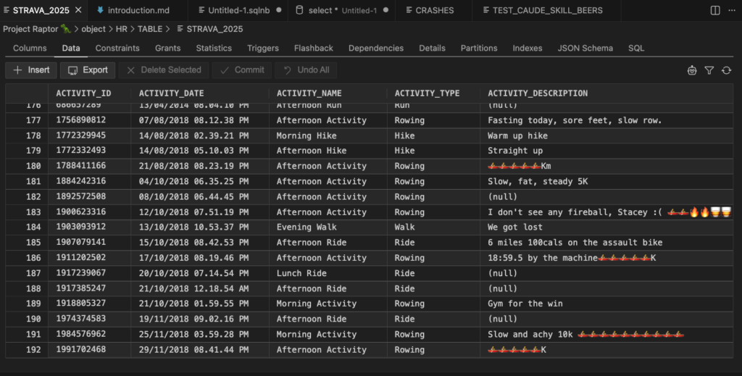Screen dimensions: 742x376
Task: Toggle the split editor layout icon
Action: [715, 11]
